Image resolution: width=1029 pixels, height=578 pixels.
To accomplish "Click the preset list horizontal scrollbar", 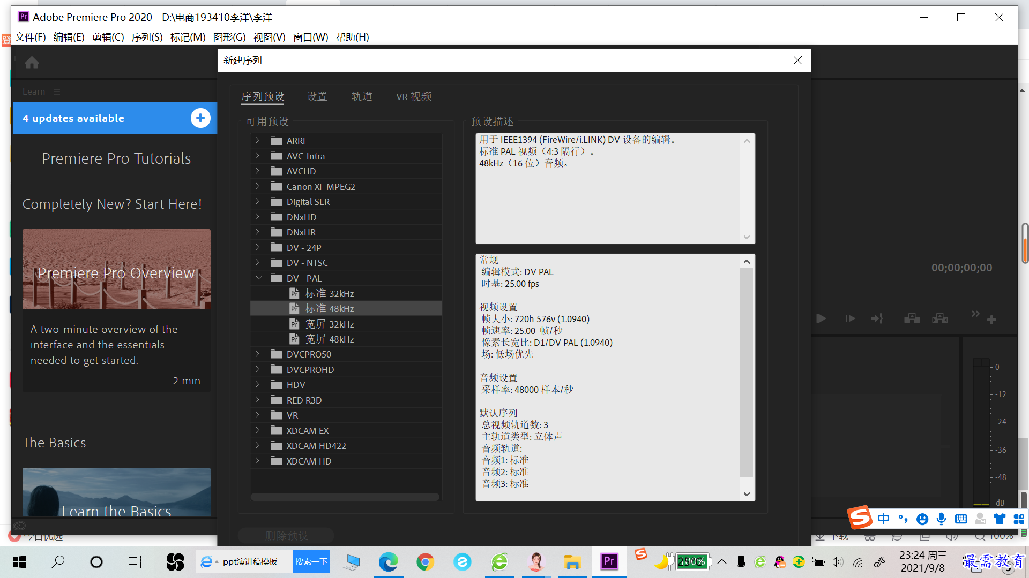I will point(345,497).
